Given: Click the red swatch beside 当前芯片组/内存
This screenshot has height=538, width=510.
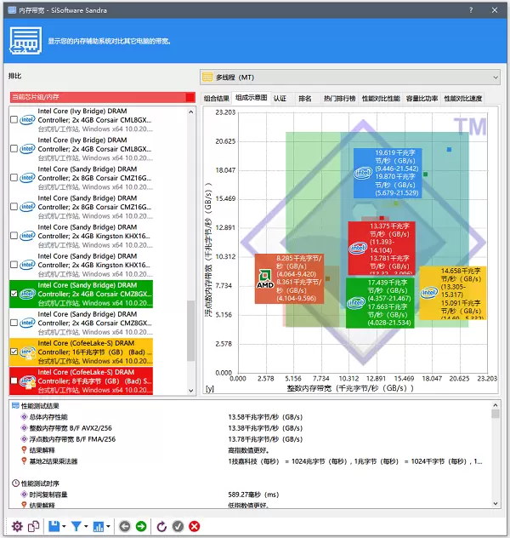Looking at the screenshot, I should [190, 98].
